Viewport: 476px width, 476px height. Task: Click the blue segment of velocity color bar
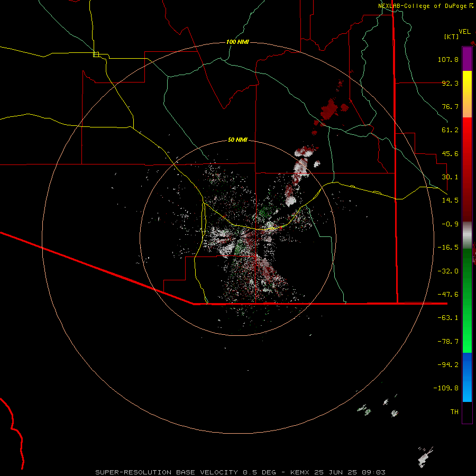click(x=467, y=377)
